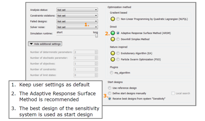Choose Evolutionary Algorithm (EA) option
205x121 pixels.
[x=118, y=53]
